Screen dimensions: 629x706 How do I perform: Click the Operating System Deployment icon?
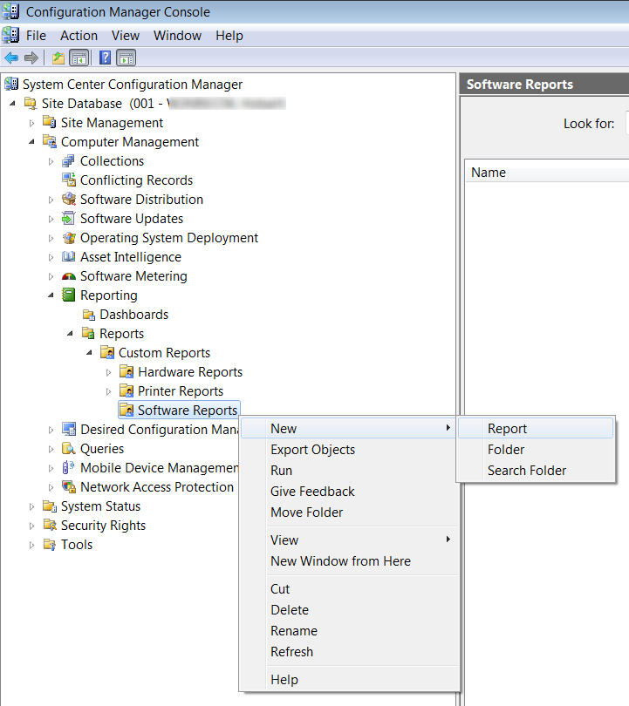pos(69,238)
